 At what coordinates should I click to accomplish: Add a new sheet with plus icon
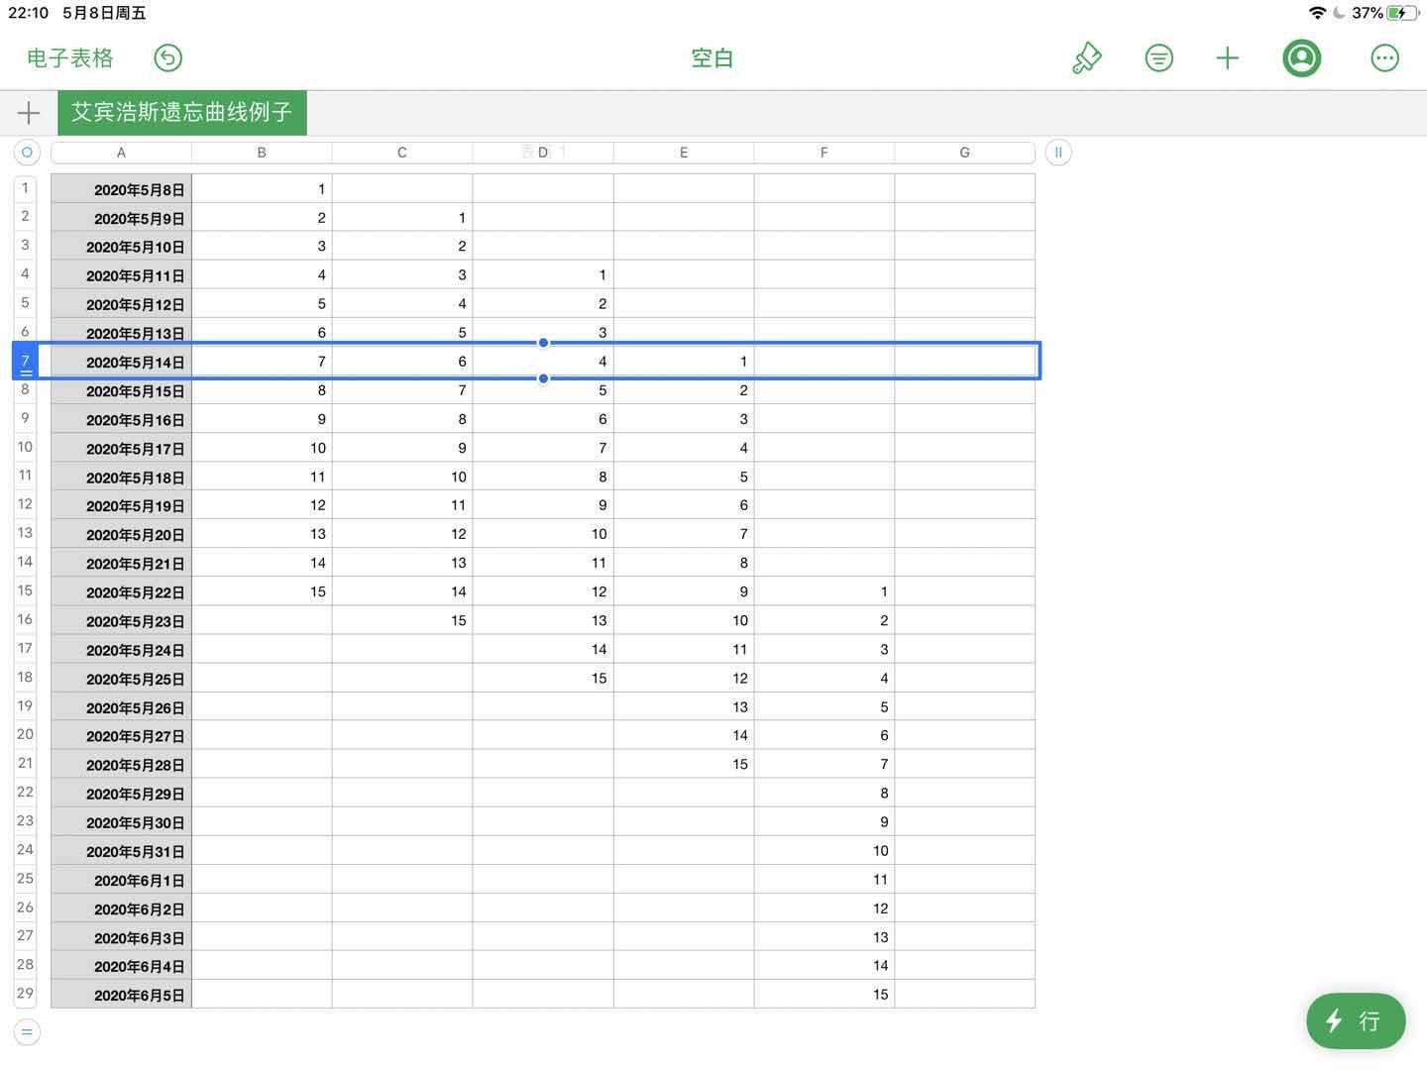click(x=29, y=113)
